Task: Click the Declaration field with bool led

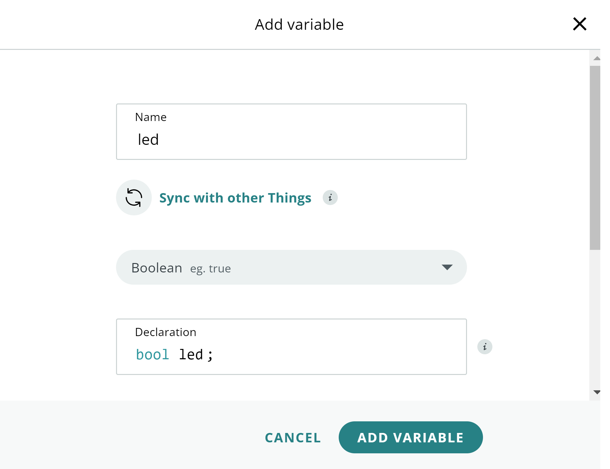Action: pyautogui.click(x=291, y=347)
